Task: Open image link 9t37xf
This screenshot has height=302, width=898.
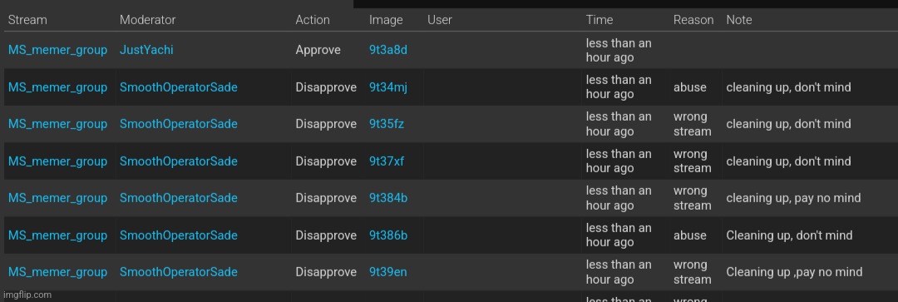Action: (x=387, y=161)
